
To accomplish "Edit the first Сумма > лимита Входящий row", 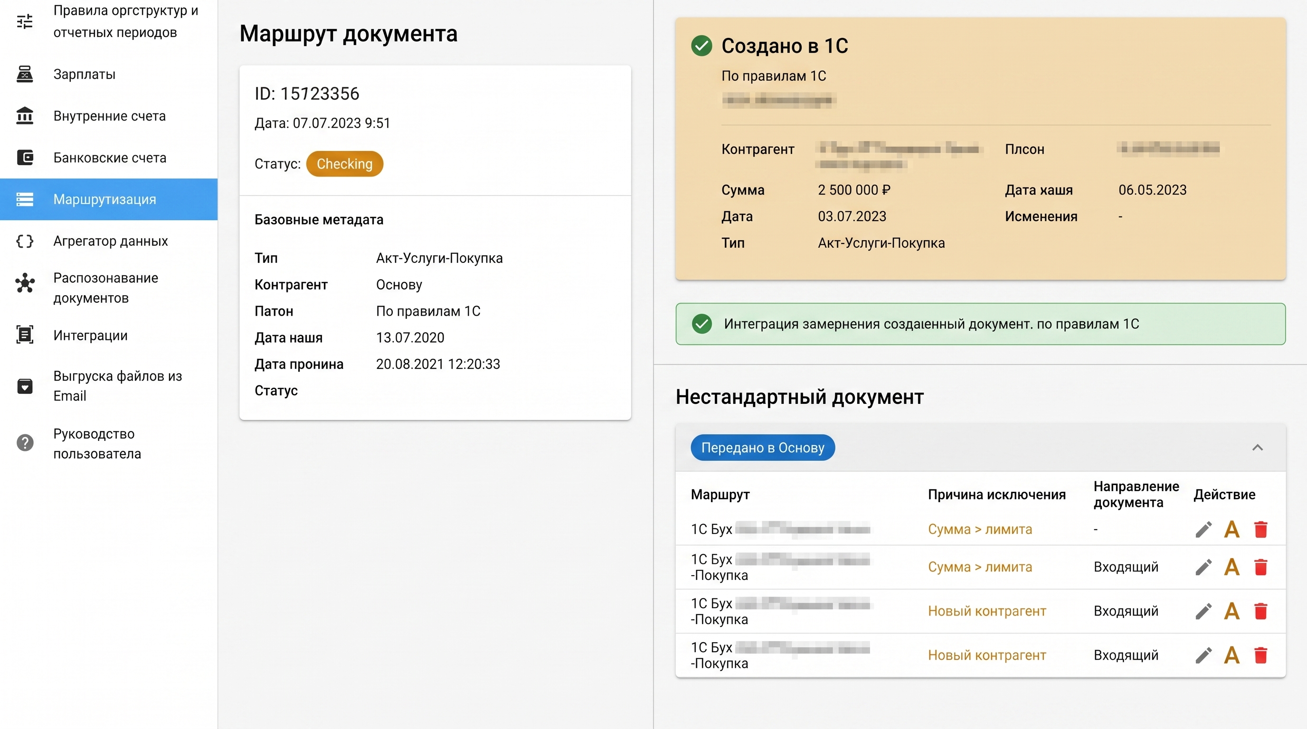I will click(1203, 567).
